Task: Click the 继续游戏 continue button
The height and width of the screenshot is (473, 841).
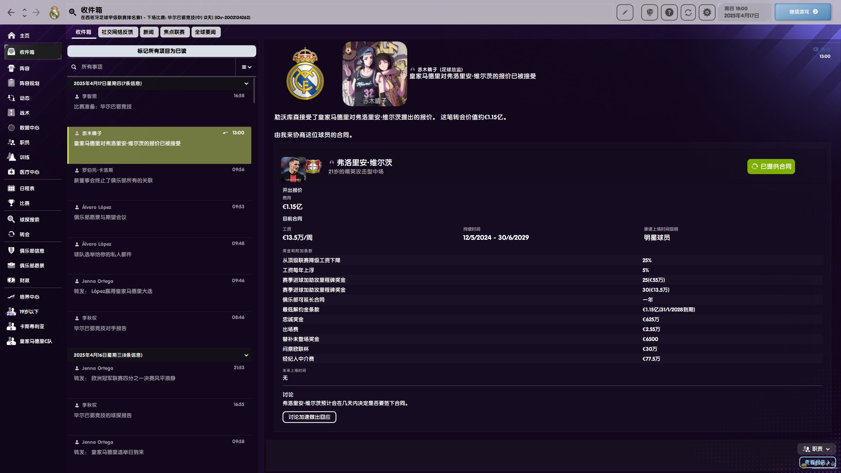Action: [803, 12]
